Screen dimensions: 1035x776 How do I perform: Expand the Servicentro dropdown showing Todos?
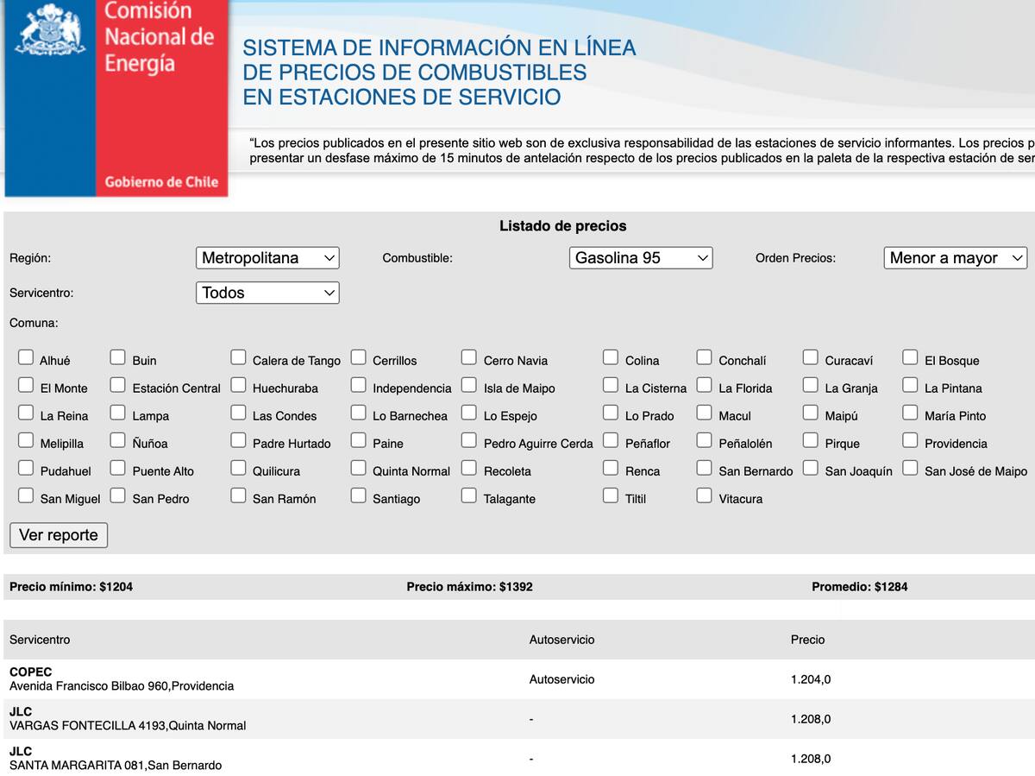coord(267,293)
